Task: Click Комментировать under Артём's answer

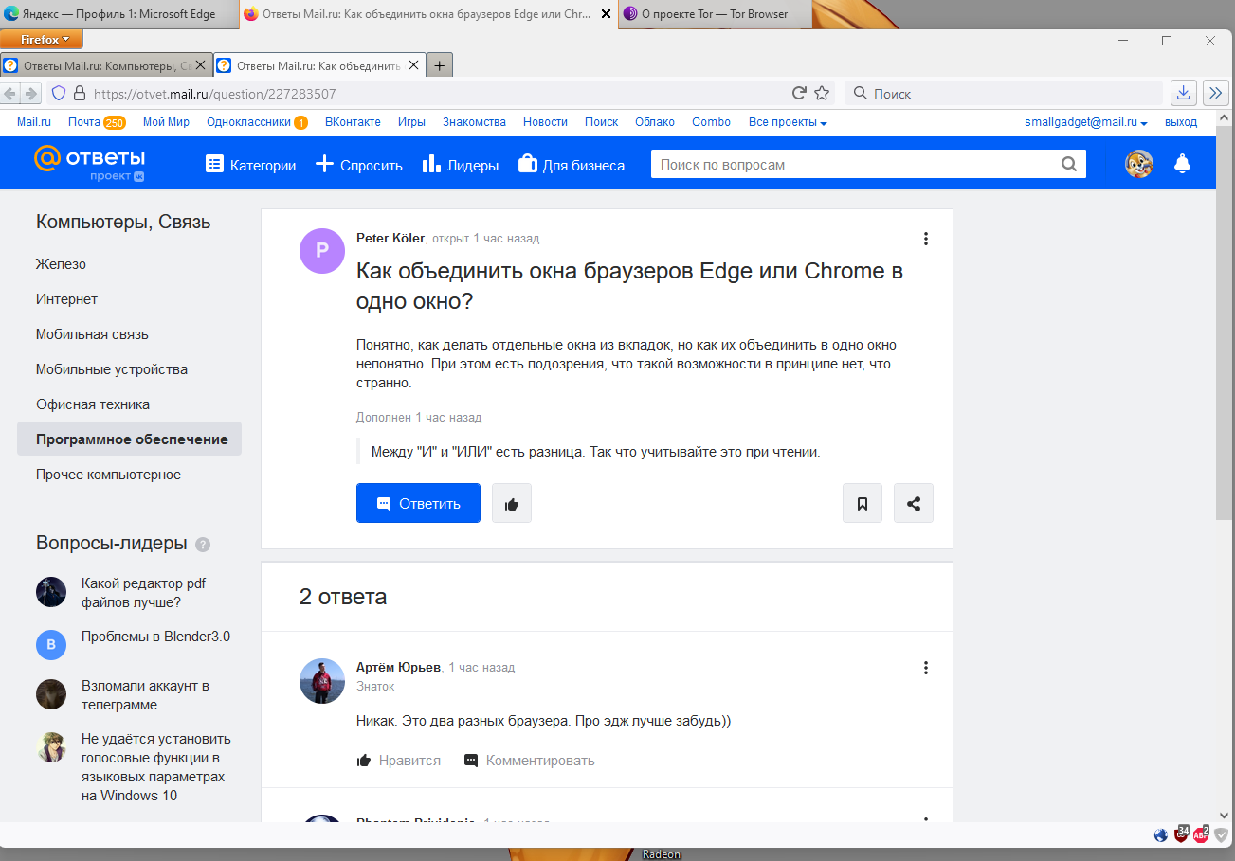Action: [530, 761]
